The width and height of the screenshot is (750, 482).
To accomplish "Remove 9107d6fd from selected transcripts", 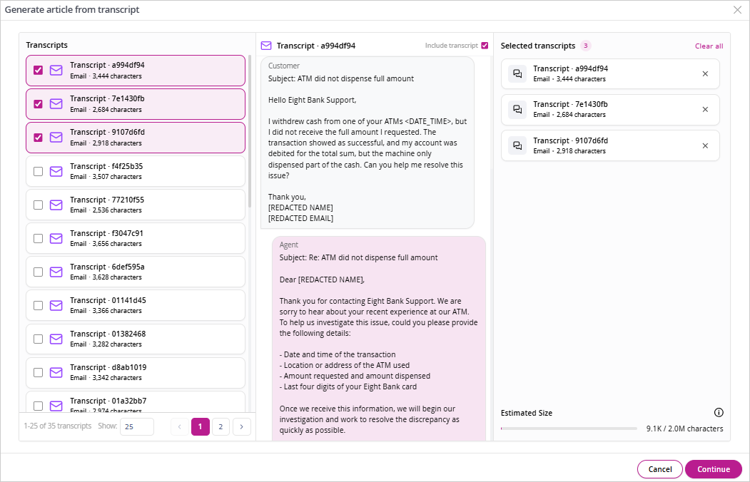I will (x=705, y=145).
